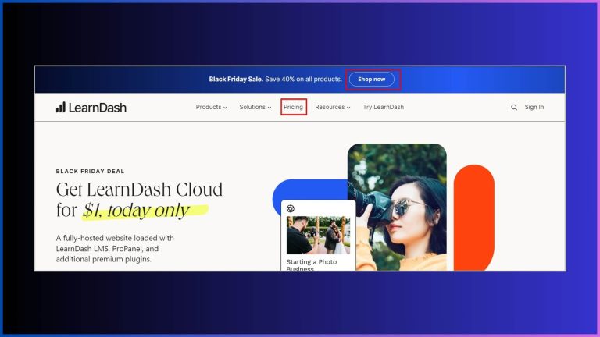Click the Sign In link
Screen dimensions: 600x337
click(x=534, y=107)
